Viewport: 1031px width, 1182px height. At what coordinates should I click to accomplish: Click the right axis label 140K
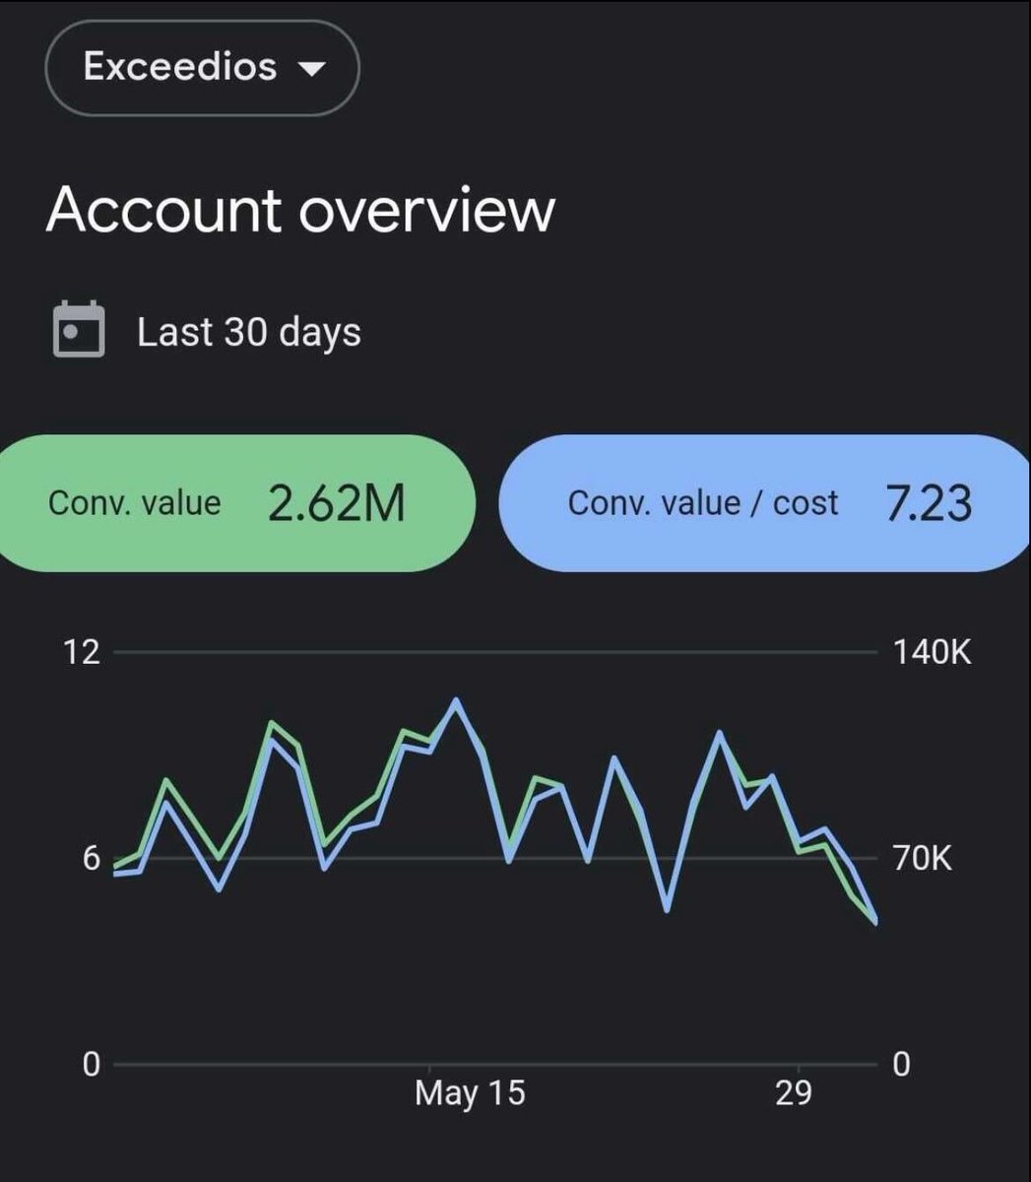click(932, 652)
